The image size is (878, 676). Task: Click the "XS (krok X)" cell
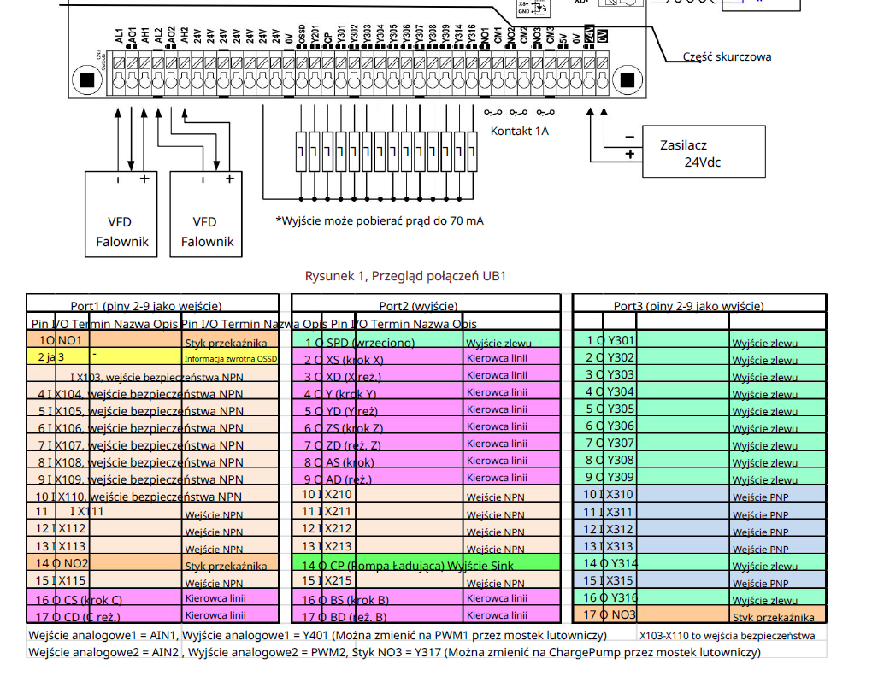pyautogui.click(x=355, y=360)
